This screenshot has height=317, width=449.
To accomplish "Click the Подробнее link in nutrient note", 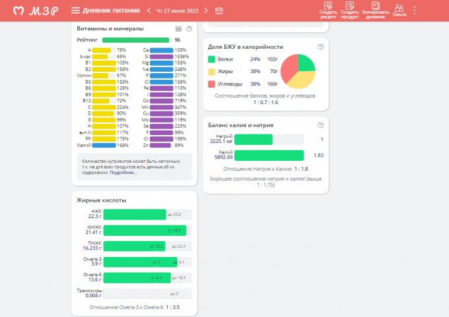I will coord(125,173).
